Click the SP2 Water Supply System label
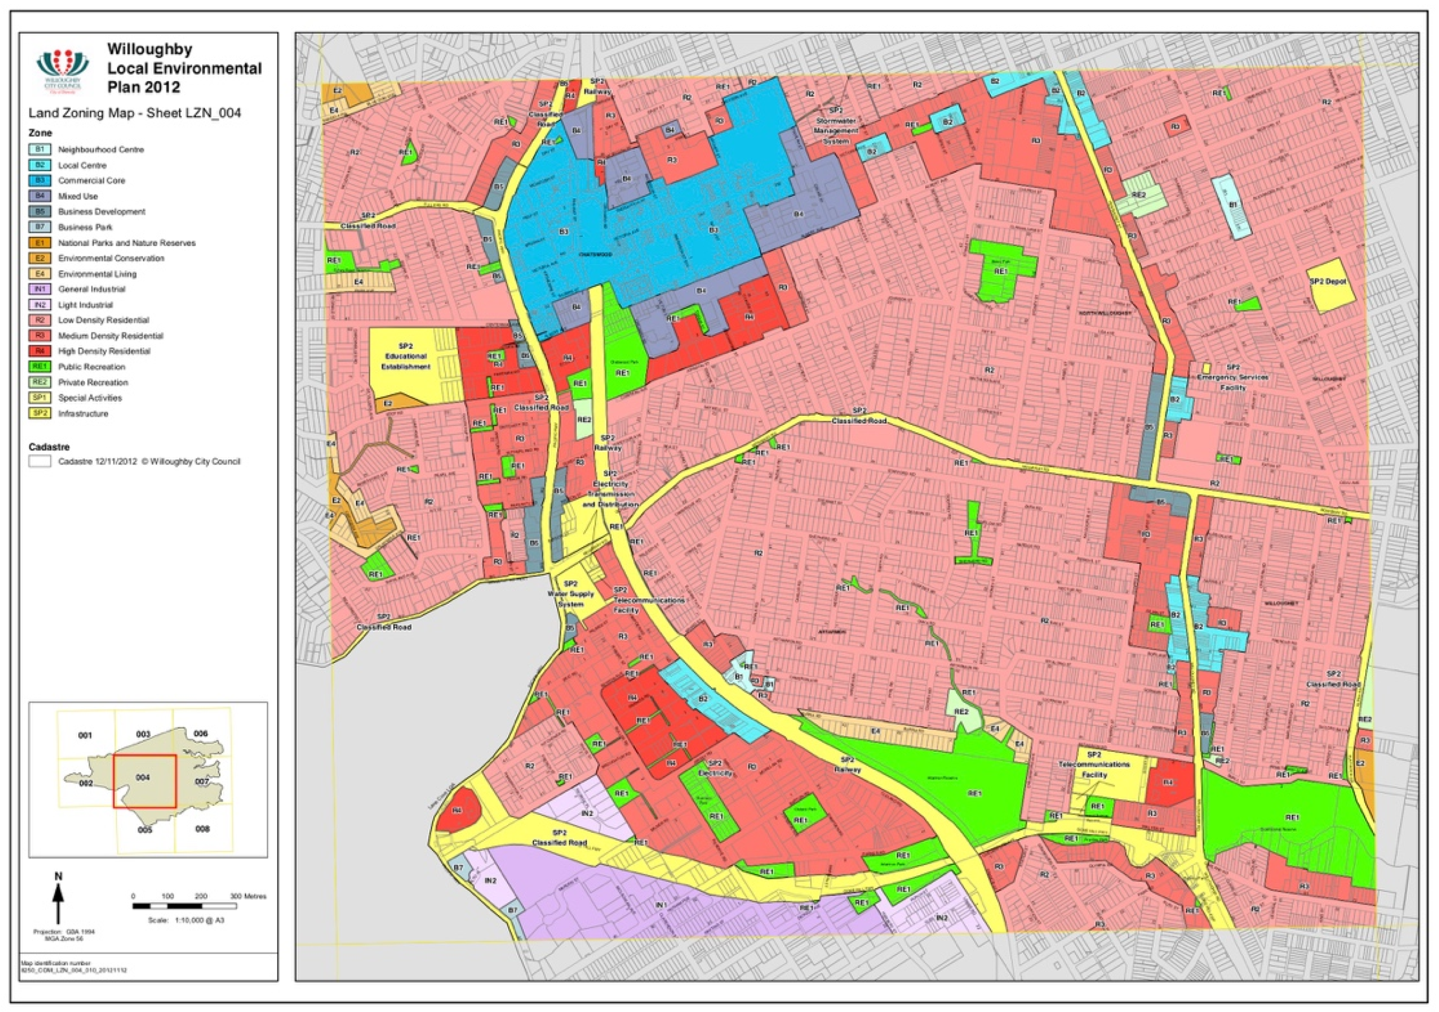The height and width of the screenshot is (1012, 1439). [x=570, y=594]
